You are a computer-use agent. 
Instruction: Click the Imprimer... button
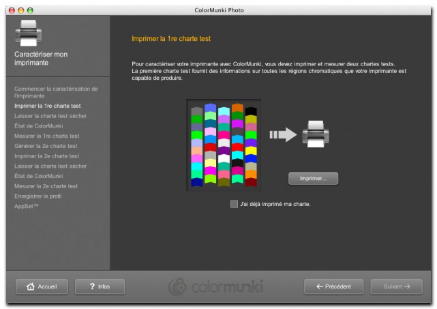(313, 179)
